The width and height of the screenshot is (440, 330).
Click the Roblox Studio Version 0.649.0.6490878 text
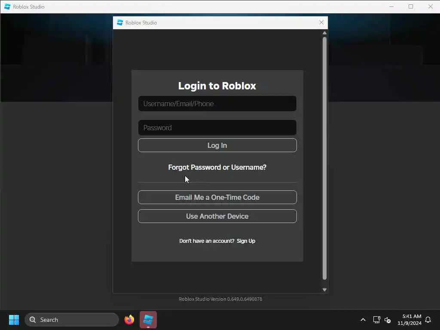coord(220,299)
